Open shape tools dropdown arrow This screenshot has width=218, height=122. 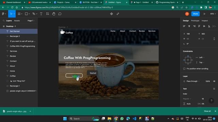[29, 14]
